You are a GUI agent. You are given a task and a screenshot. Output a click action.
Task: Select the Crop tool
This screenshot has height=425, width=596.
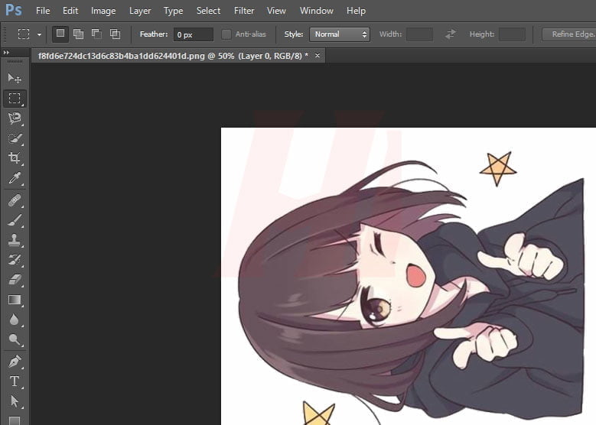(x=15, y=158)
